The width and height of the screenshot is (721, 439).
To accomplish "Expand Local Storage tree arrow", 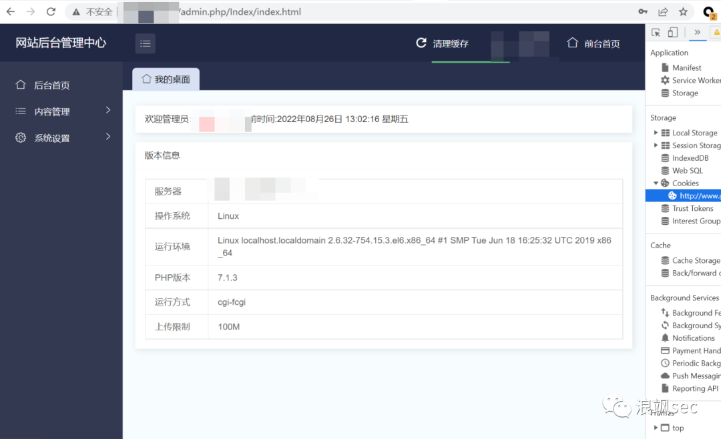I will pyautogui.click(x=656, y=132).
